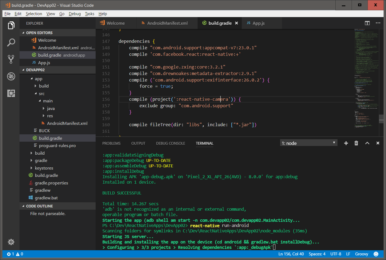Open the gradlew file
The height and width of the screenshot is (260, 386).
point(57,190)
